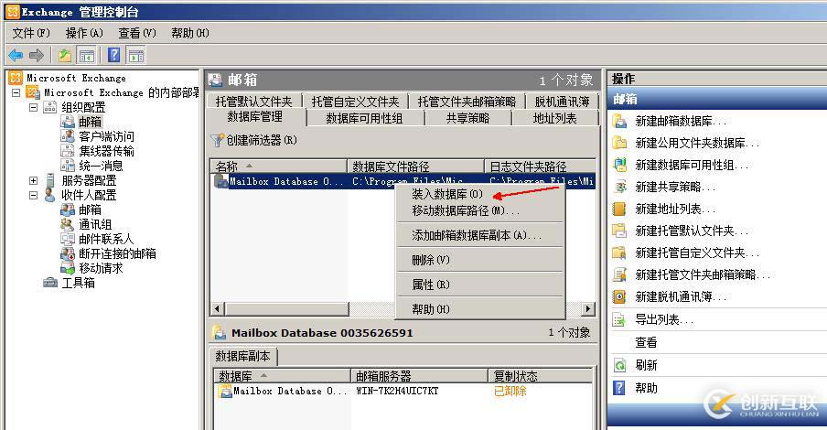Screen dimensions: 827x430
Task: Click the 客户端访问 tree icon
Action: click(x=68, y=136)
